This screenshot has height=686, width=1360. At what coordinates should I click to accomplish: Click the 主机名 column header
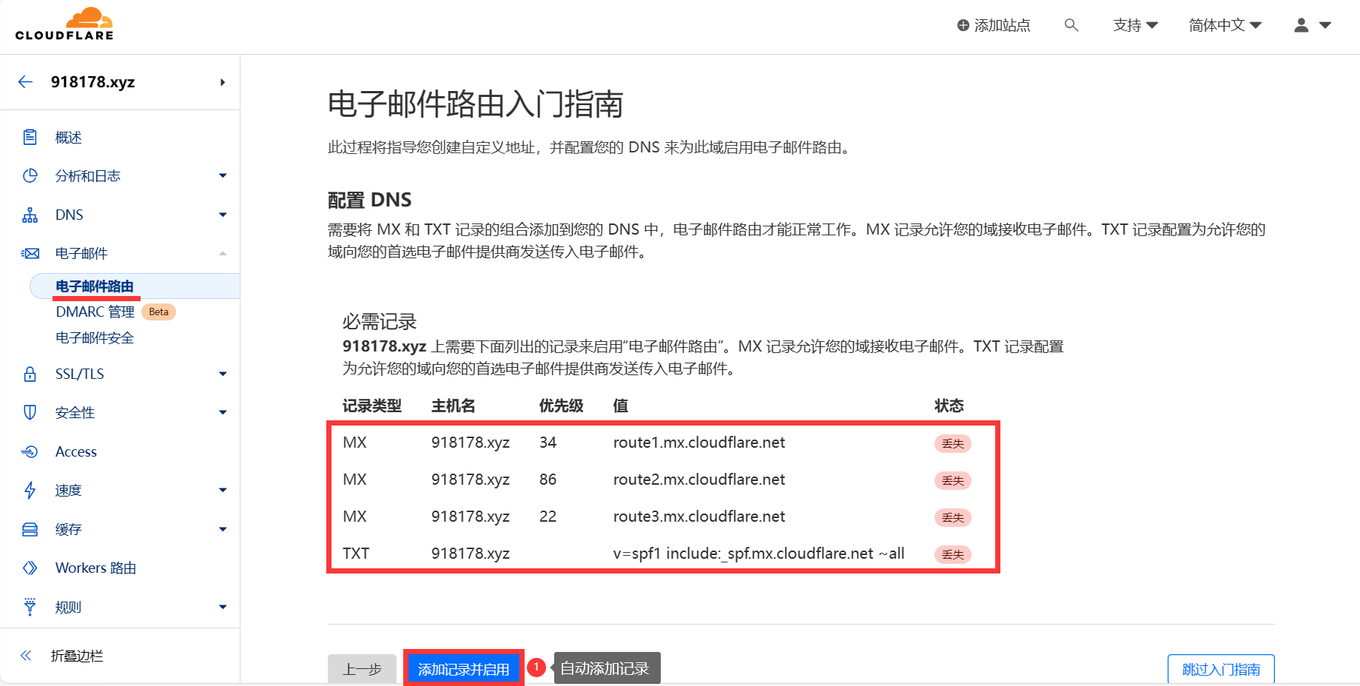[453, 406]
